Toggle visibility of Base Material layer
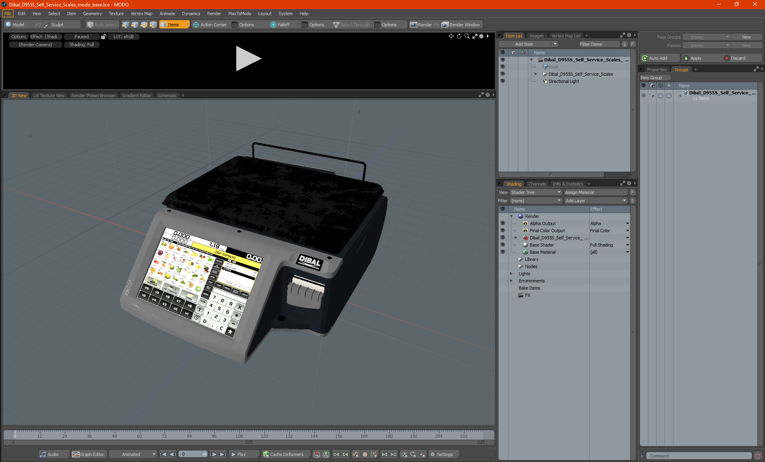The height and width of the screenshot is (462, 765). (x=502, y=252)
